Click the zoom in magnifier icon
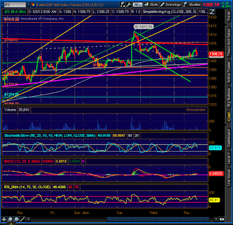The height and width of the screenshot is (225, 233). pos(10,219)
